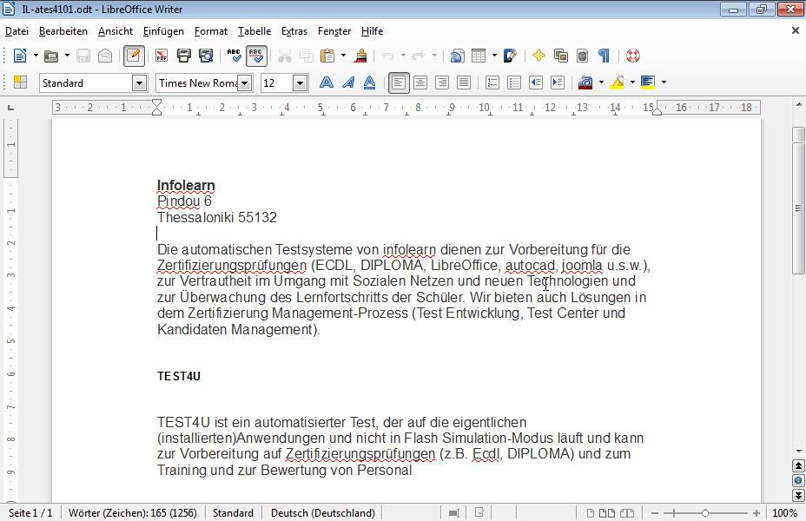Activate the Clone Formatting paintbrush
Screen dimensions: 806x521
click(x=360, y=56)
